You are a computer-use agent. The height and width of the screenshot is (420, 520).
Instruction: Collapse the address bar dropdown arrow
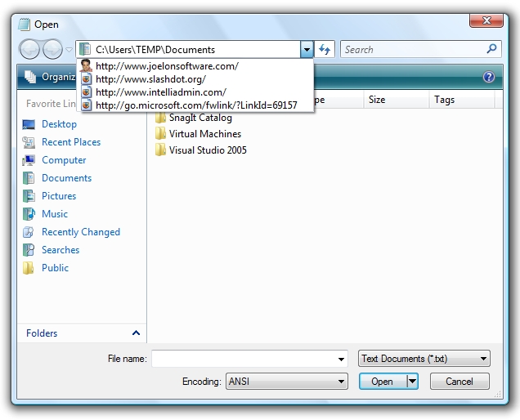[x=307, y=50]
